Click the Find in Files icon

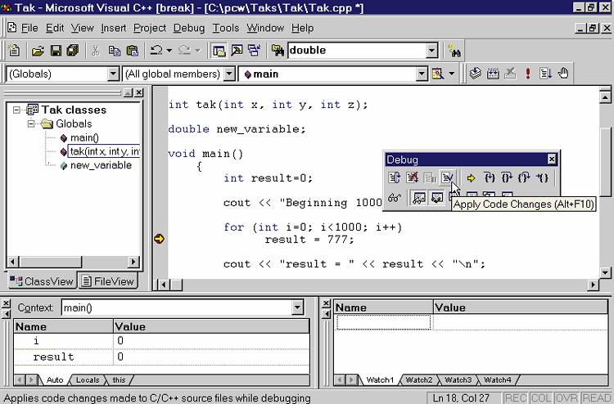click(278, 51)
